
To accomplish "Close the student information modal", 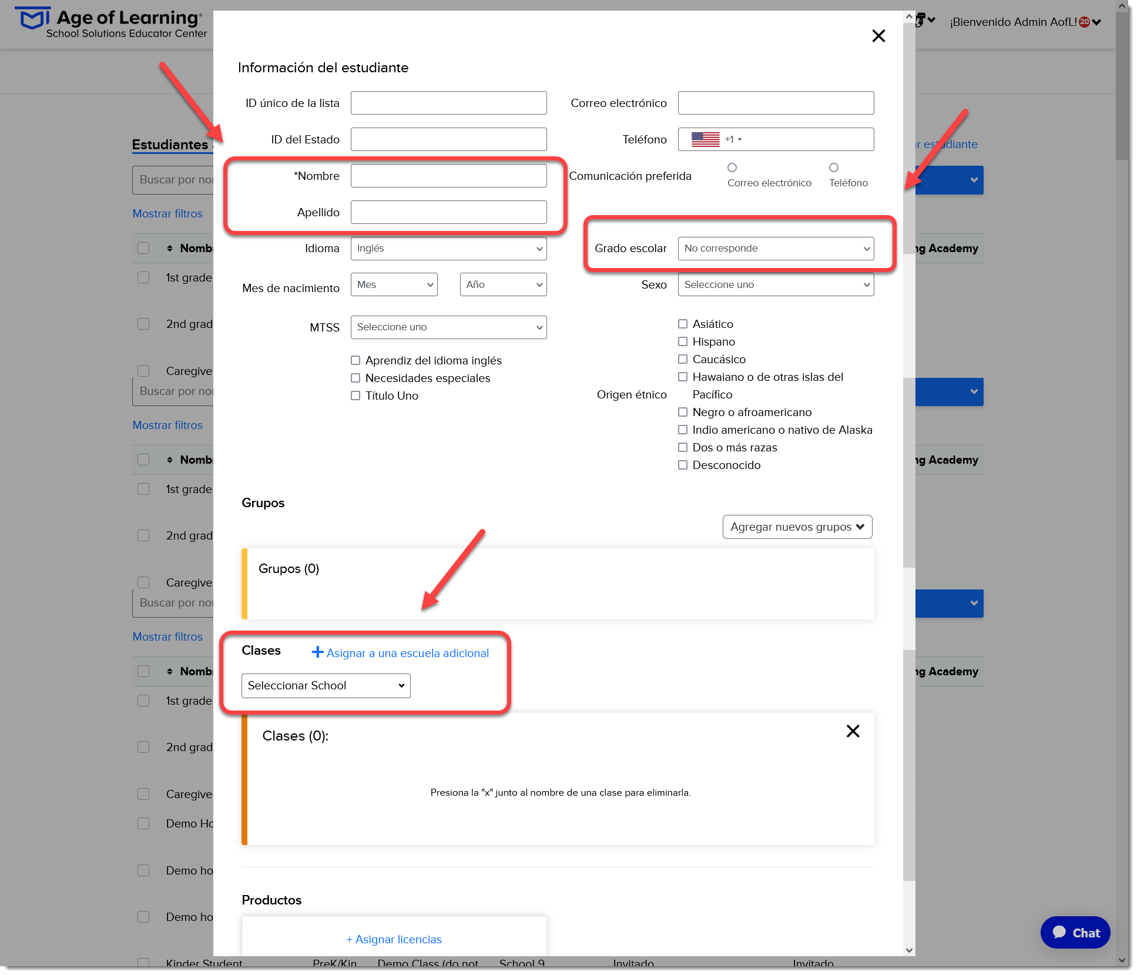I will 878,36.
